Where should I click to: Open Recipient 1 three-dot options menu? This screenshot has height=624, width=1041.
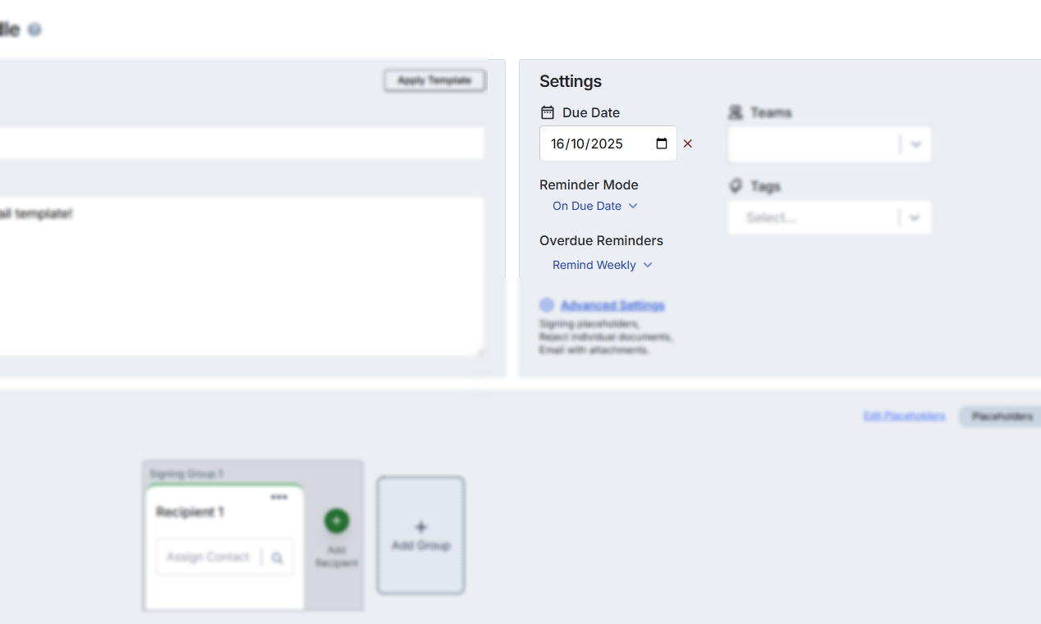click(x=279, y=497)
